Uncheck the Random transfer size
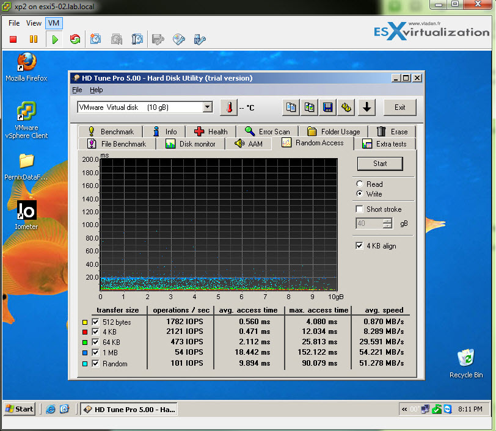Screen dimensions: 496x431 (95, 363)
